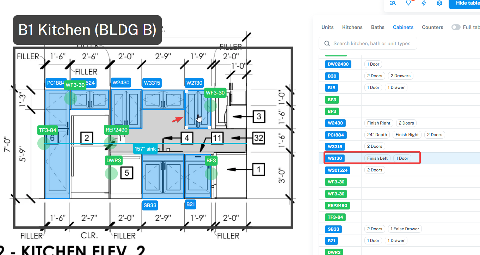Click the TF3-84 tag in the table

click(x=335, y=217)
